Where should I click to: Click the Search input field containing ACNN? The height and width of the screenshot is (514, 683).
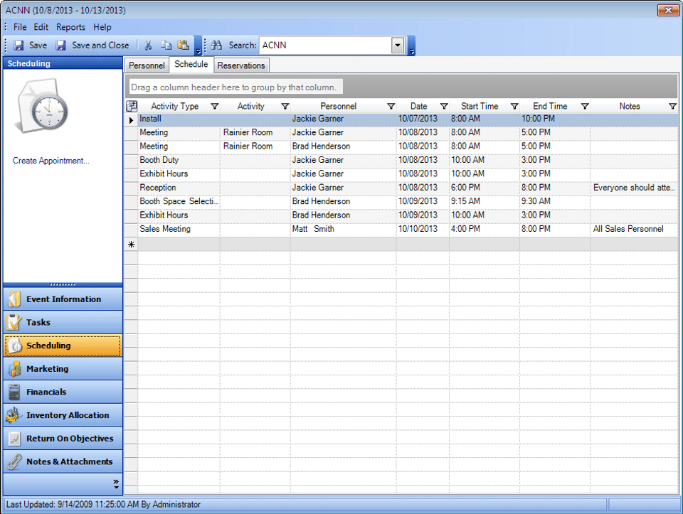pos(326,45)
